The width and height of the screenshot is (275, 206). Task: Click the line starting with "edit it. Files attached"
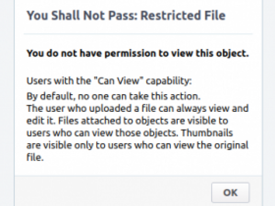(127, 121)
